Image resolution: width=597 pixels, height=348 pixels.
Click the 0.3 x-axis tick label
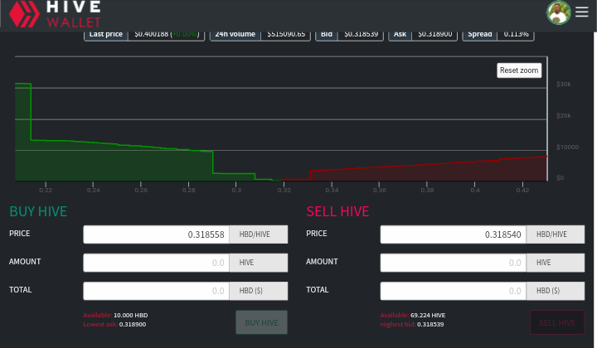click(x=236, y=191)
